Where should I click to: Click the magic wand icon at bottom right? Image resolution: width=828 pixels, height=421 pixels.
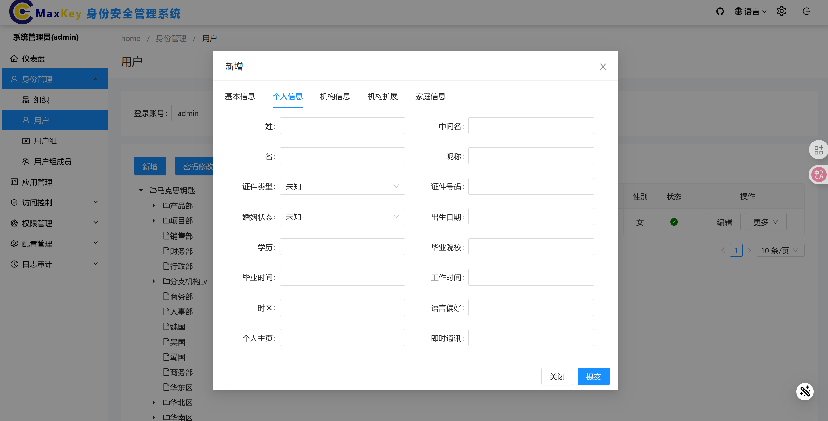(805, 391)
